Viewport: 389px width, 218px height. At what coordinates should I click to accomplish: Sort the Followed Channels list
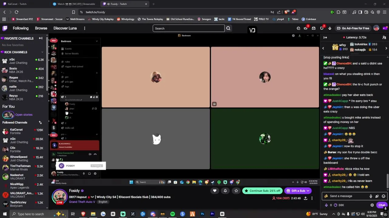point(40,123)
